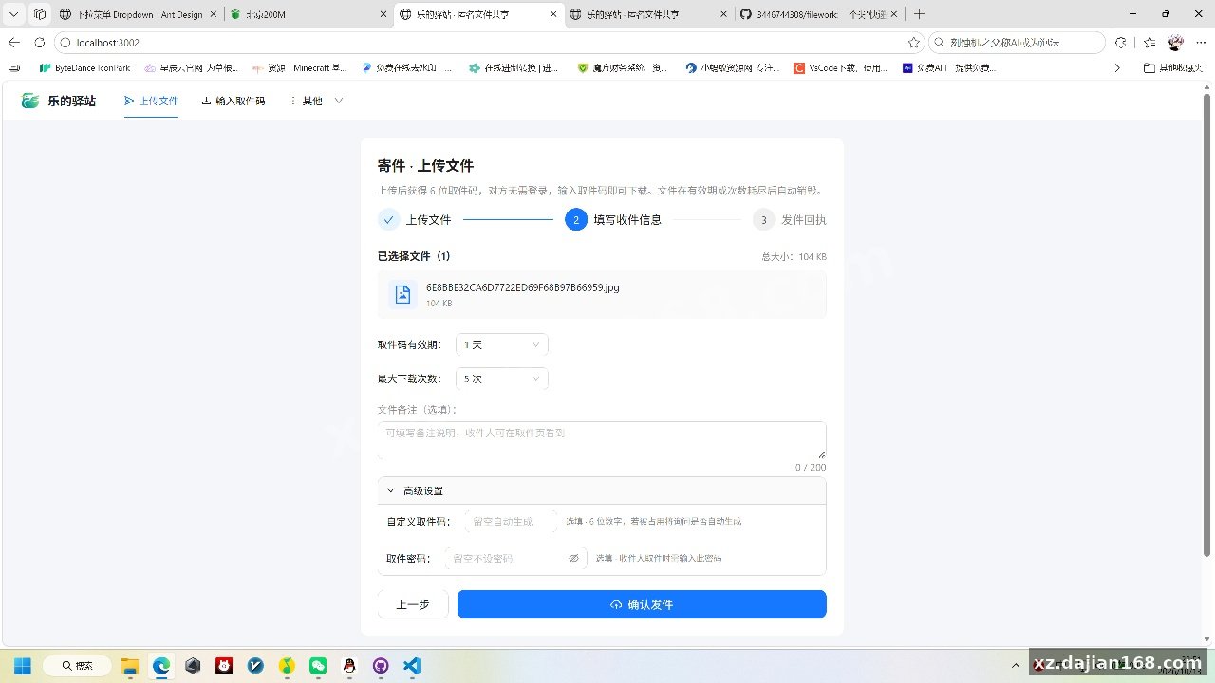The height and width of the screenshot is (683, 1215).
Task: Click the 取件密码 password field
Action: click(515, 559)
